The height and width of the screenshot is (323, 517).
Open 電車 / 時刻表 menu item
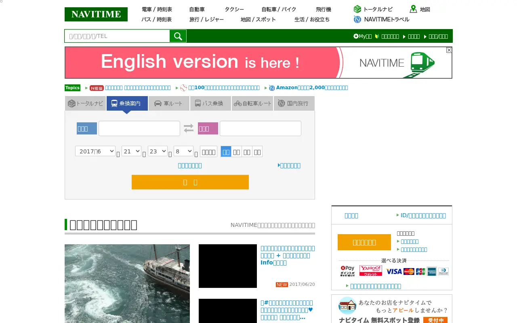coord(157,9)
